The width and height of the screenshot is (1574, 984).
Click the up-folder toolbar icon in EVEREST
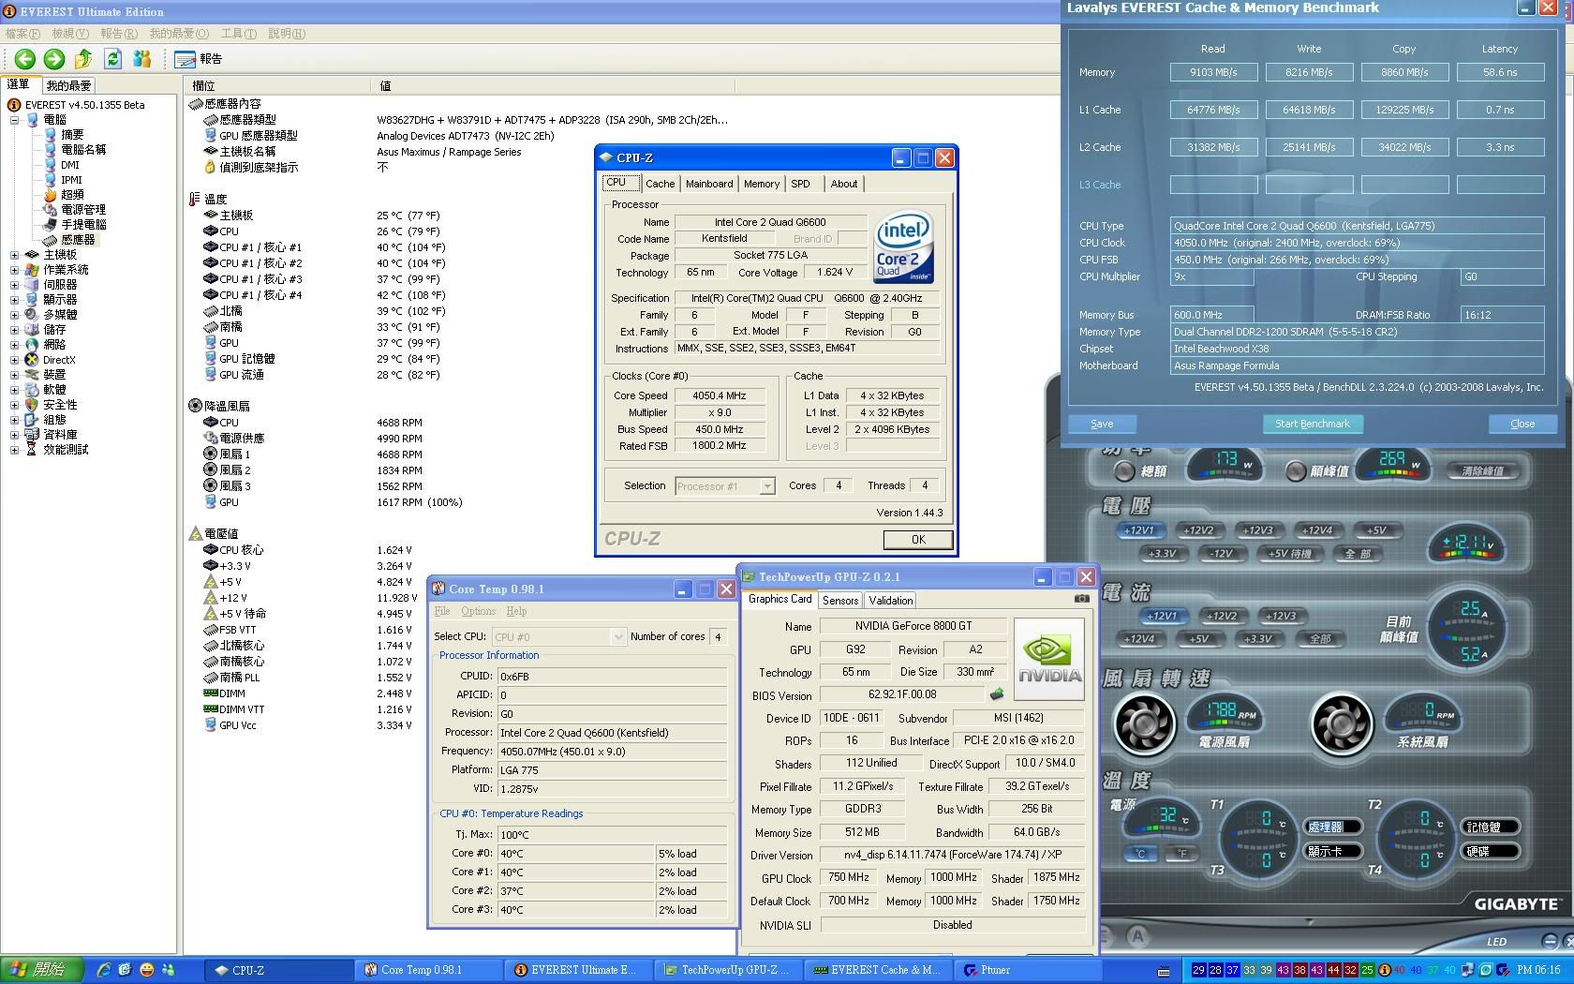click(83, 59)
